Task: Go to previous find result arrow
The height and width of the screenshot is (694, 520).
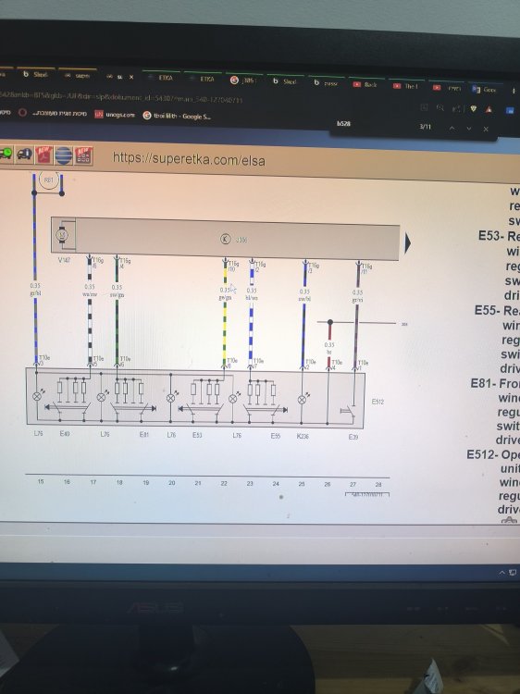Action: click(452, 128)
